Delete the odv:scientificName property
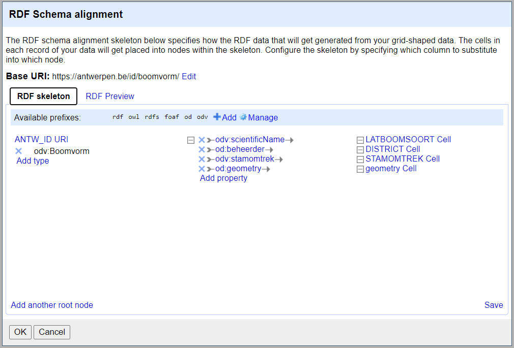This screenshot has height=348, width=514. (x=202, y=140)
